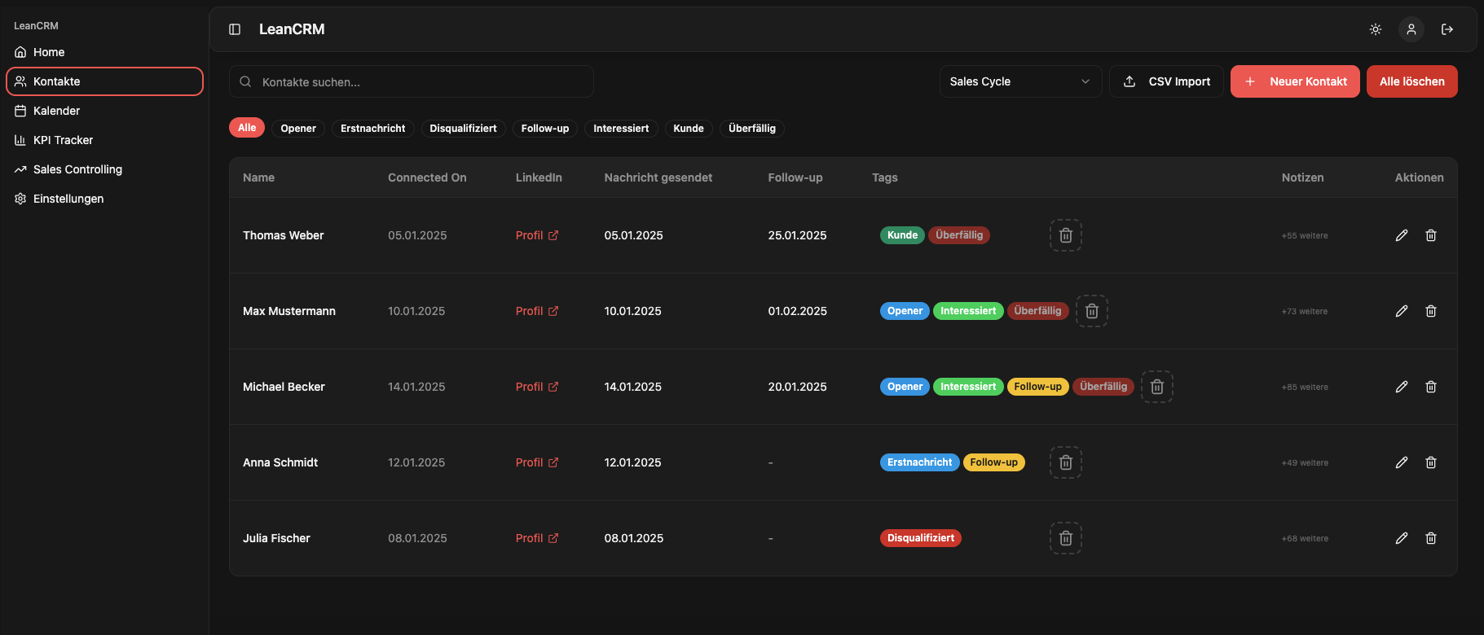Click dashed trash icon in Julia Fischer's tags

point(1066,538)
